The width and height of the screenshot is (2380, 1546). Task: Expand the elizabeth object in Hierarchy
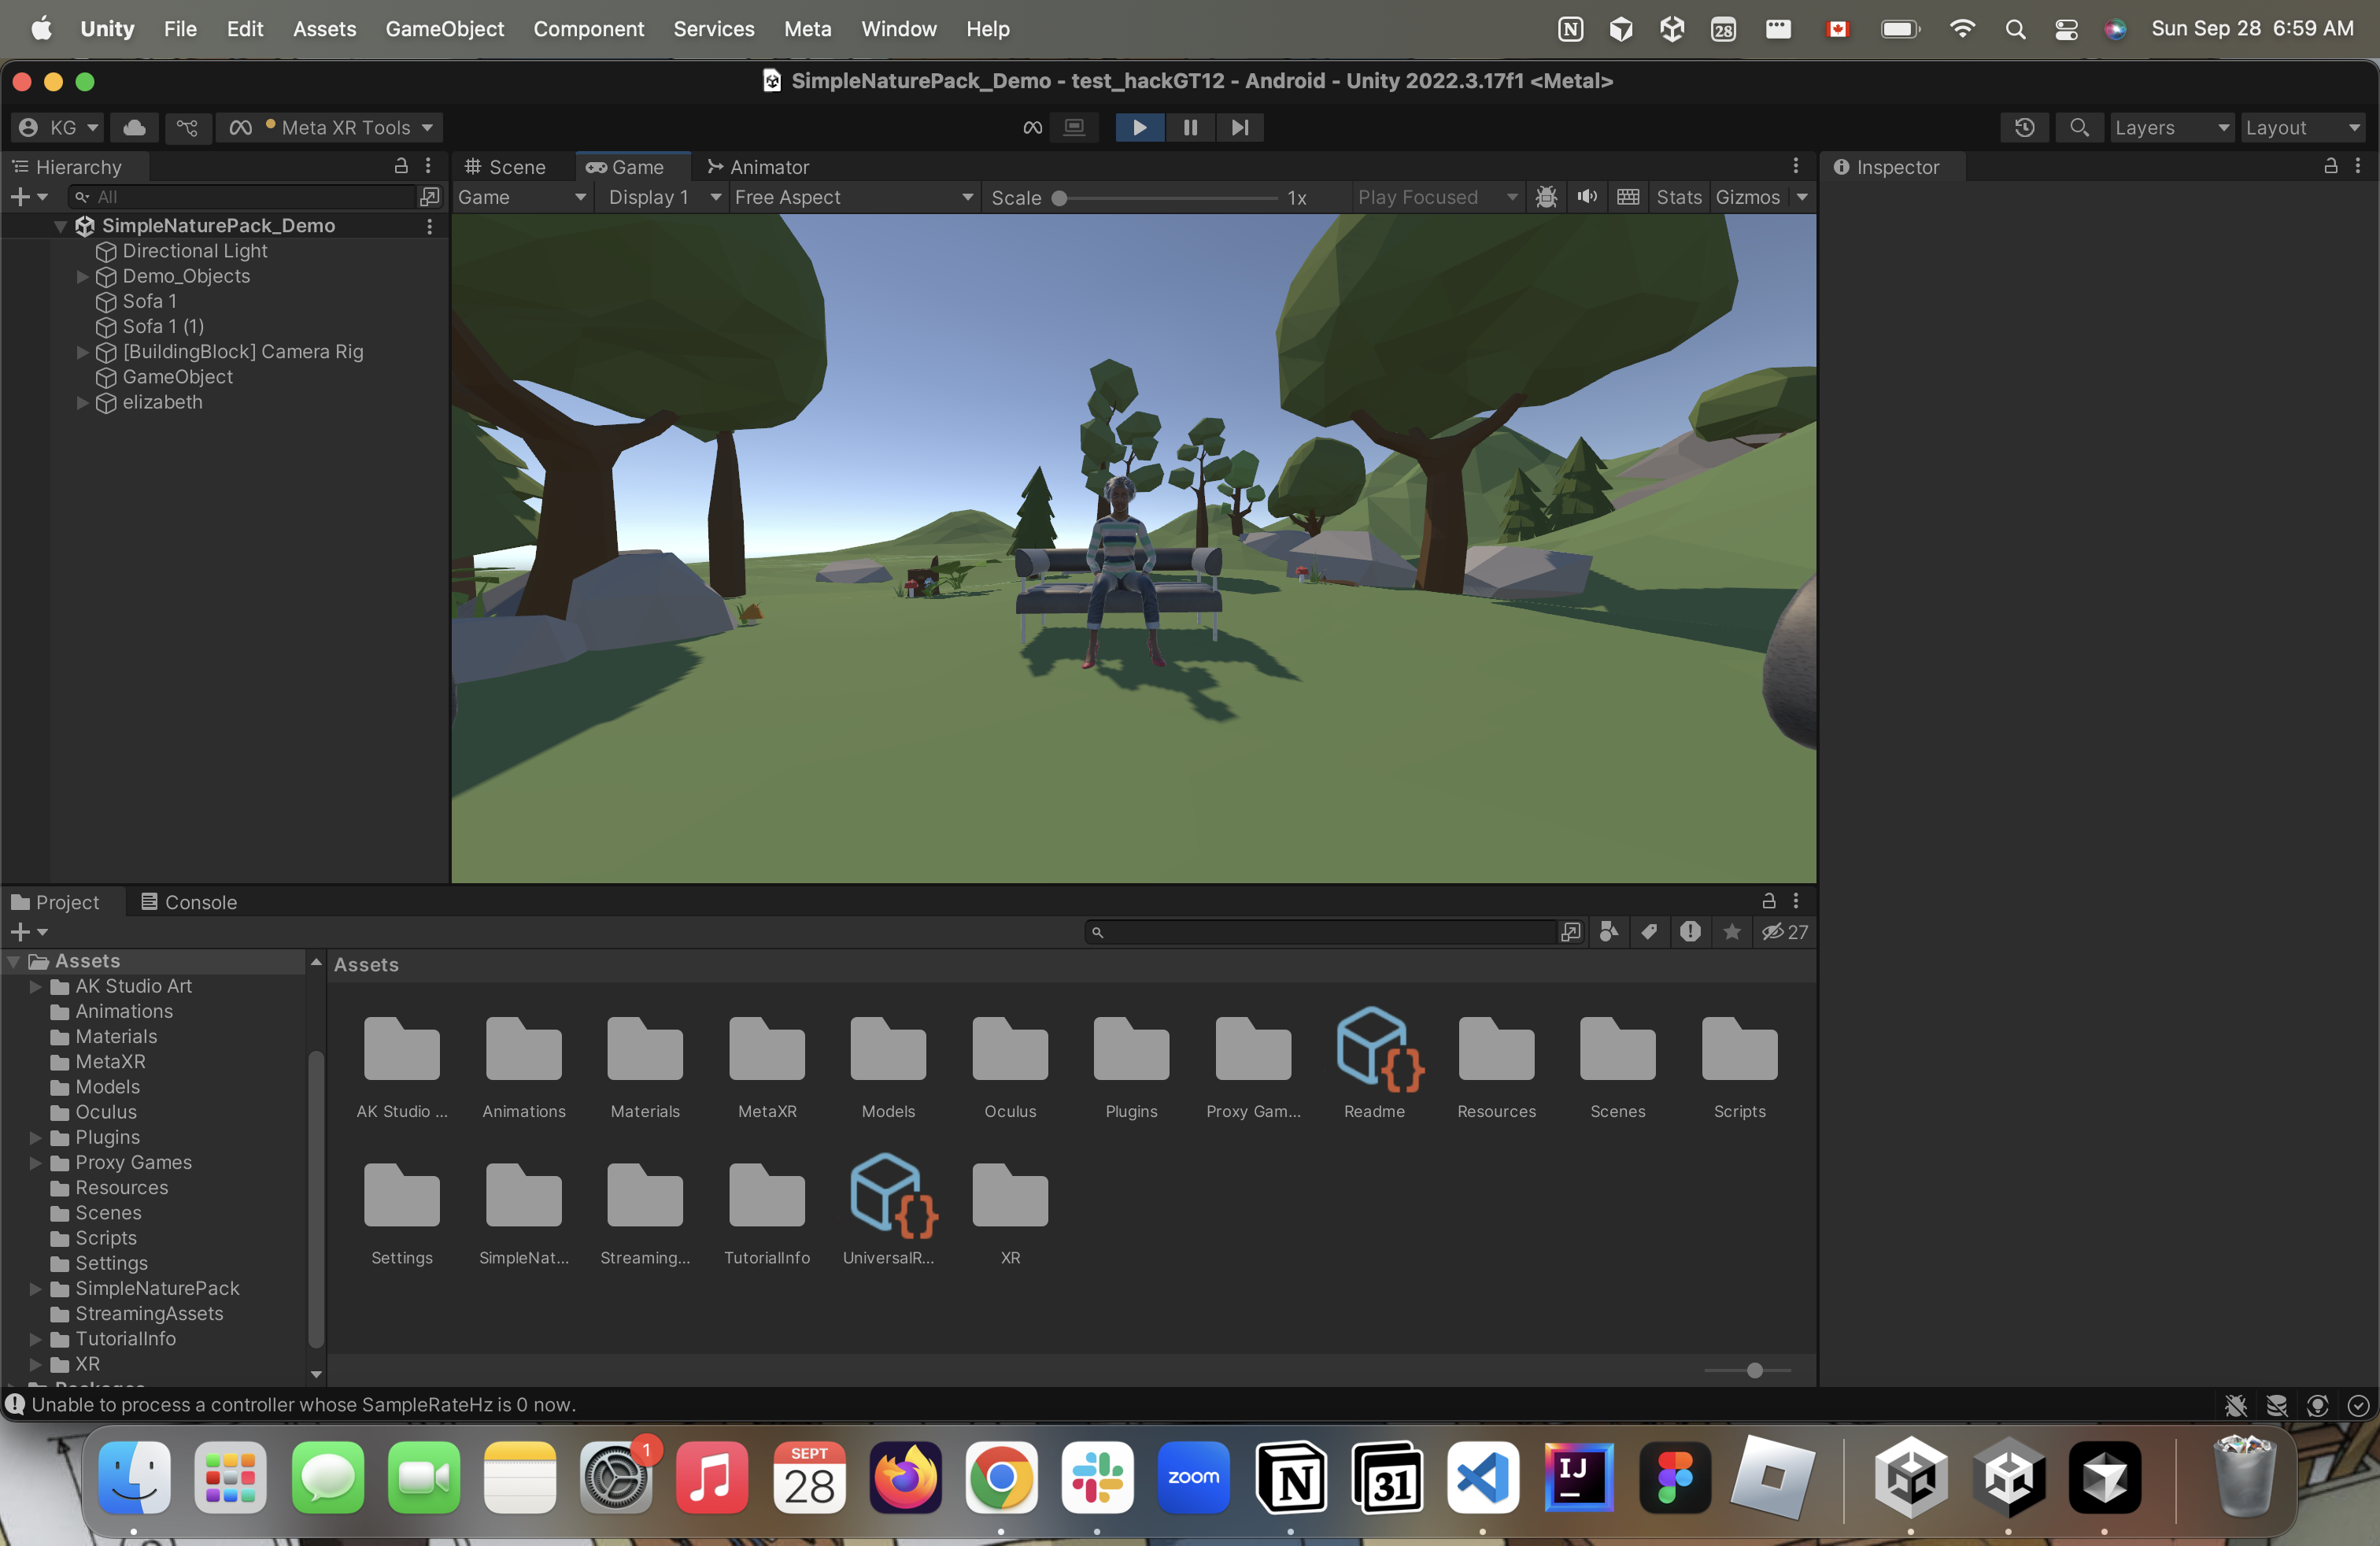point(83,402)
